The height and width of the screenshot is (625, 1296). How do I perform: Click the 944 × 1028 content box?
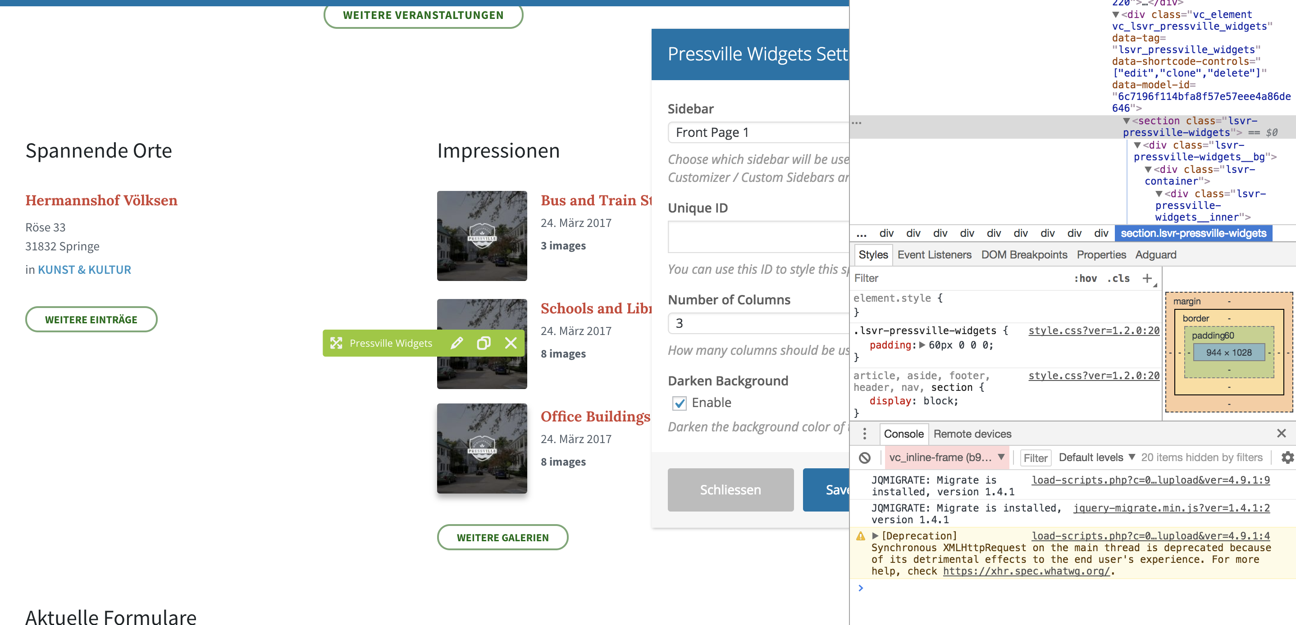coord(1228,353)
